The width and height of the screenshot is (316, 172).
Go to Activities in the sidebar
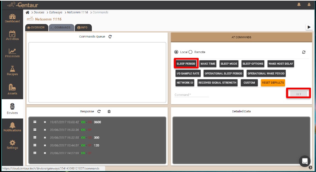coord(12,36)
